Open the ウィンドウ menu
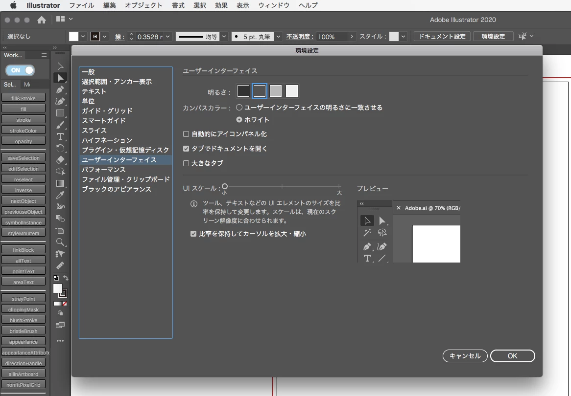Screen dimensions: 571x396 point(274,5)
